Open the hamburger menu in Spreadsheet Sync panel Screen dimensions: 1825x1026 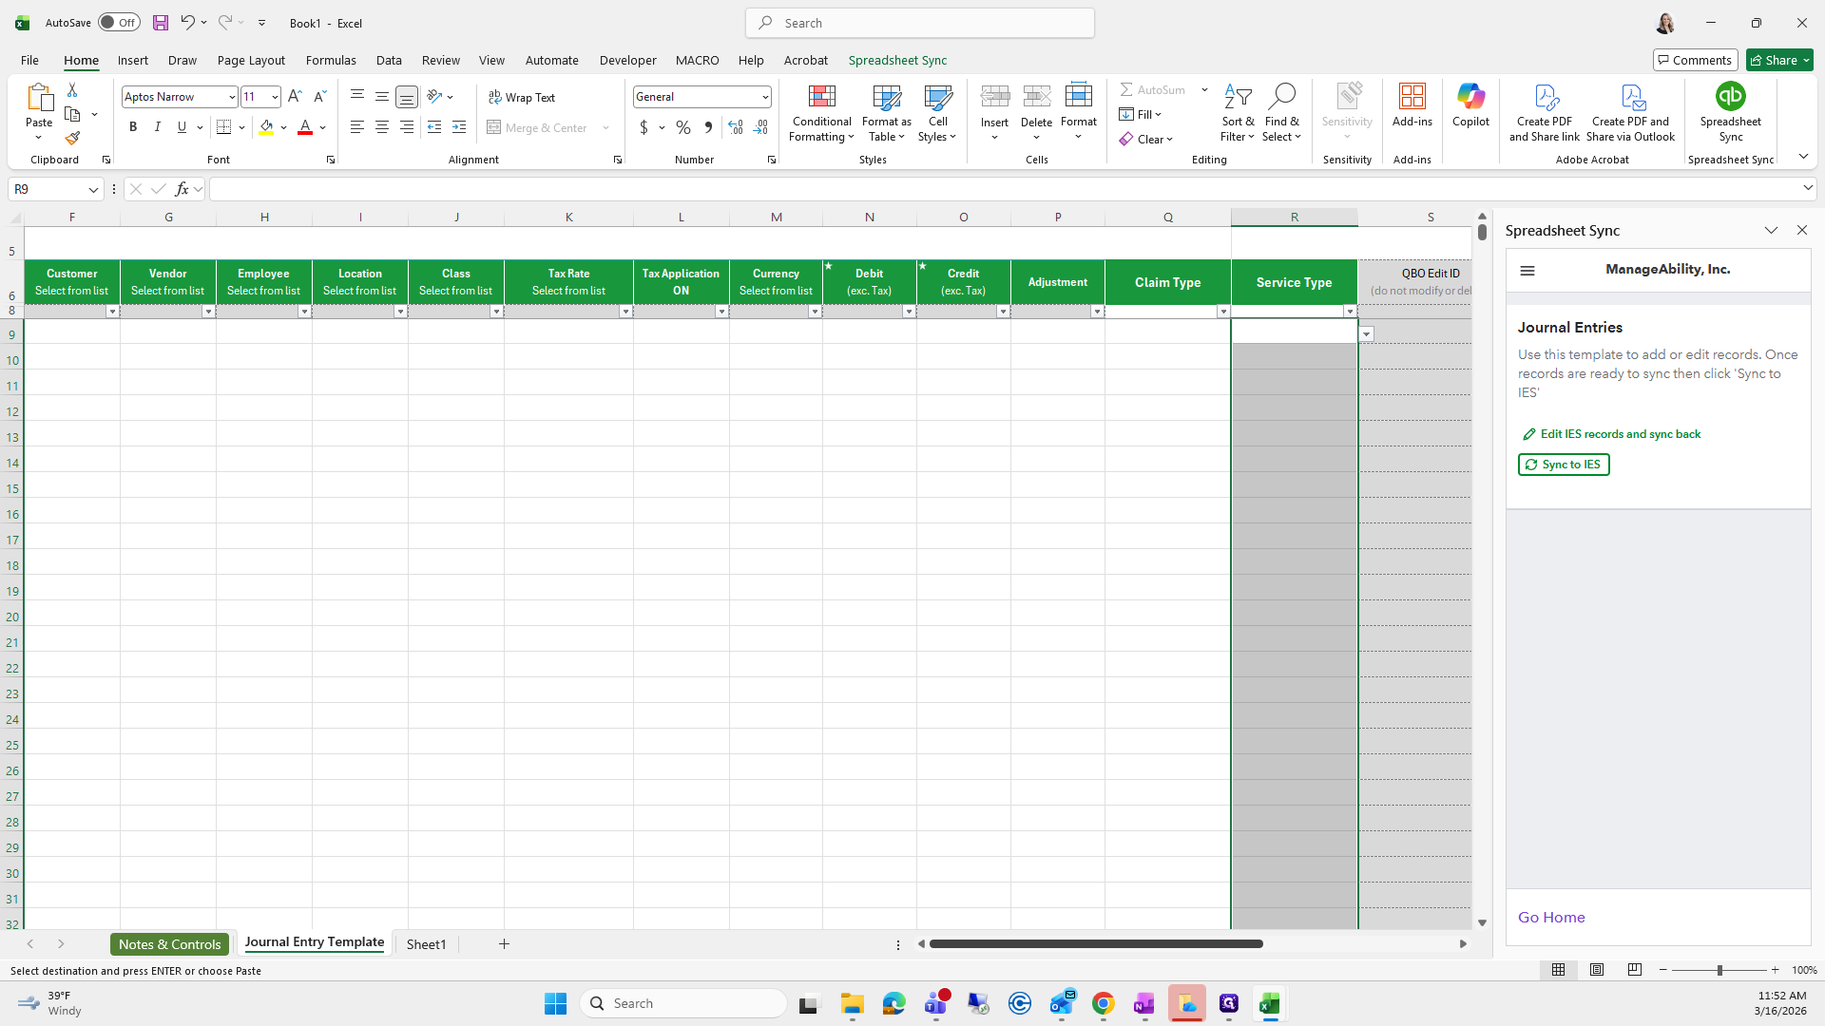coord(1527,271)
